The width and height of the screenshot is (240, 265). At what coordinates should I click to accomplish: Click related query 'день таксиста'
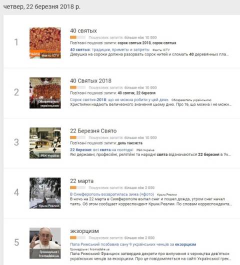(130, 143)
